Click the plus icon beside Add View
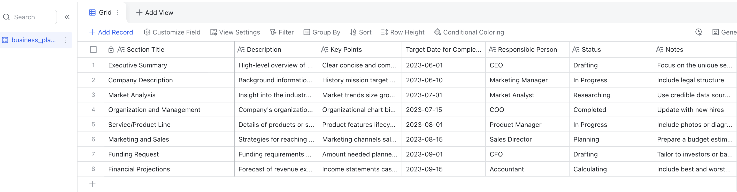This screenshot has height=192, width=737. tap(139, 13)
